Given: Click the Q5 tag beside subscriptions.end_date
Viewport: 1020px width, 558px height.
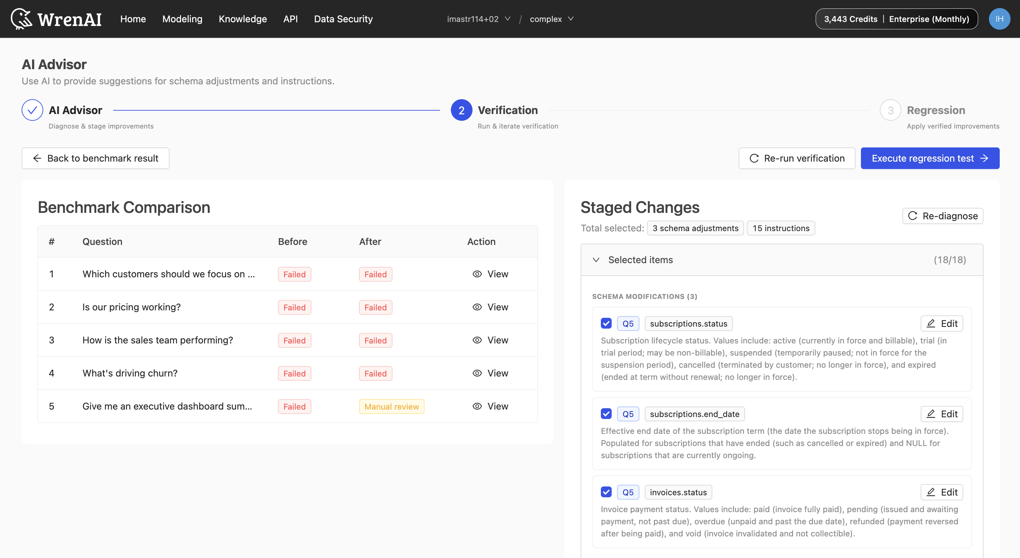Looking at the screenshot, I should (x=628, y=414).
